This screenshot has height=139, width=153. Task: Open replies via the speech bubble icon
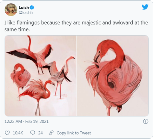click(32, 133)
